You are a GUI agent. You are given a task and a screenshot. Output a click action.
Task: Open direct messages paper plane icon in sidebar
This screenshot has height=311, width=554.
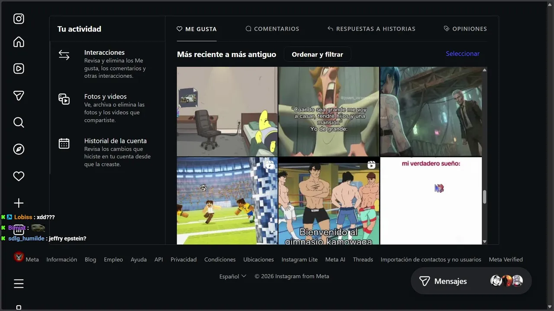[19, 95]
